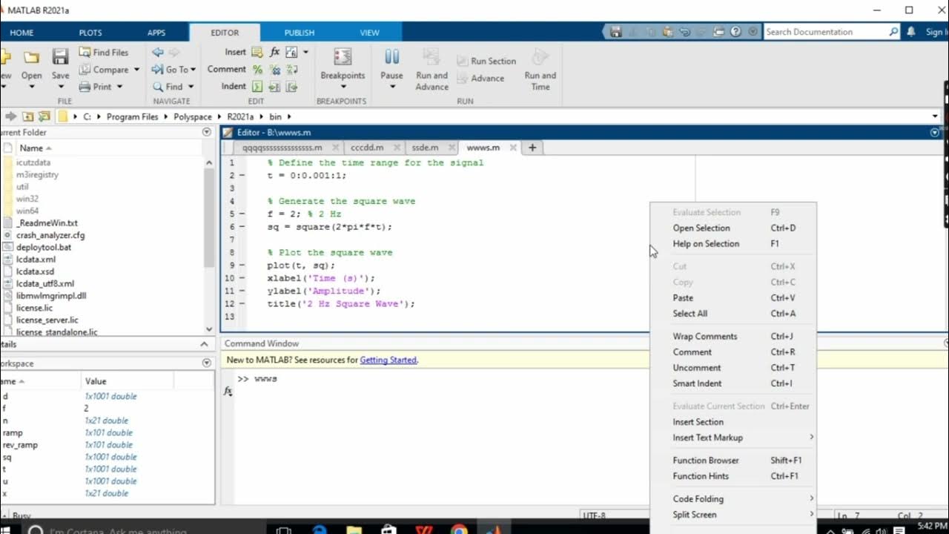This screenshot has width=949, height=534.
Task: Click the fx insert function icon
Action: [x=275, y=52]
